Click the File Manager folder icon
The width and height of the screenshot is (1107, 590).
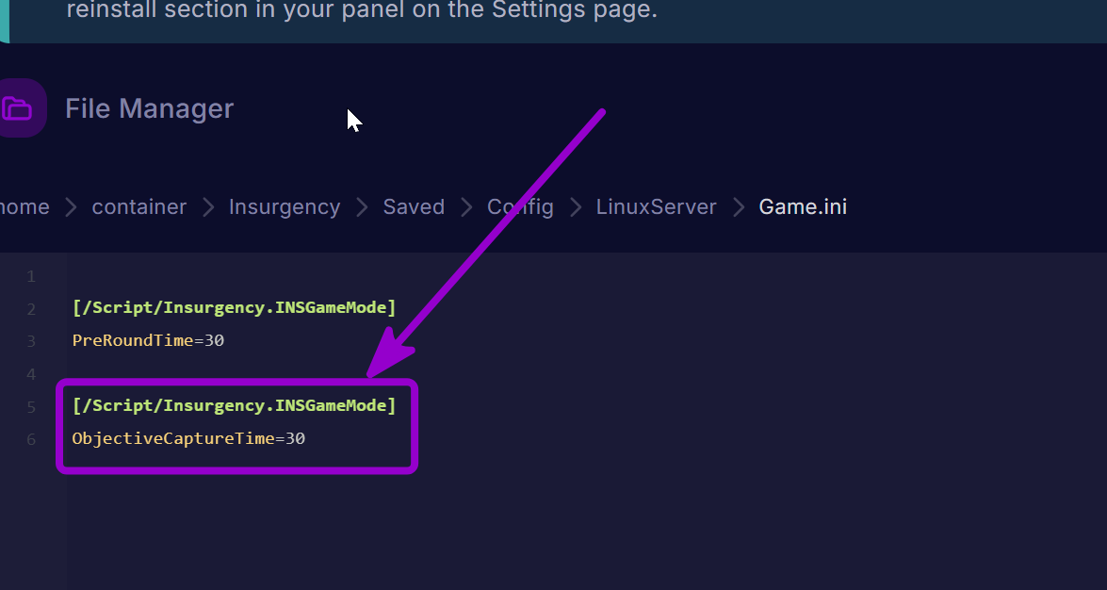coord(20,108)
